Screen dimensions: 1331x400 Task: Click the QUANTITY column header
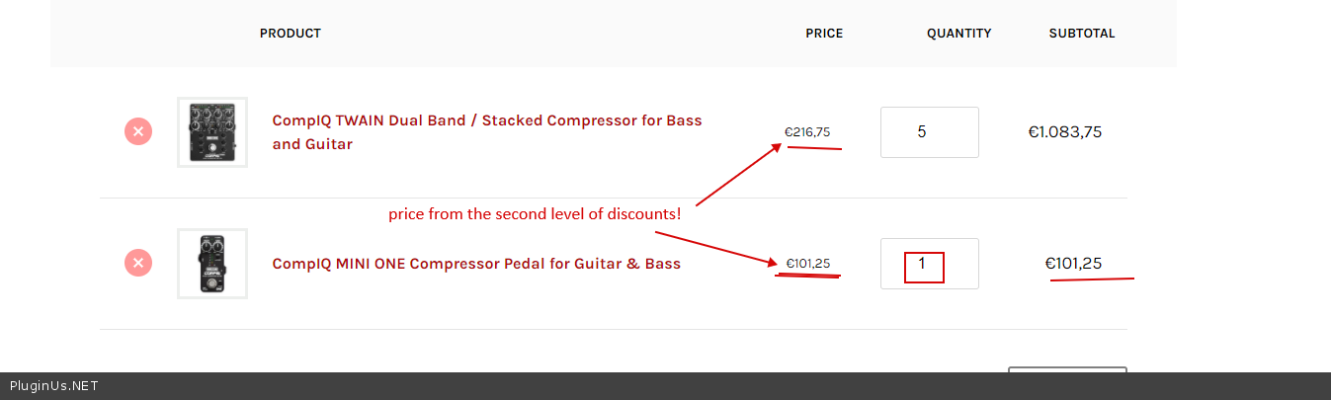(958, 34)
